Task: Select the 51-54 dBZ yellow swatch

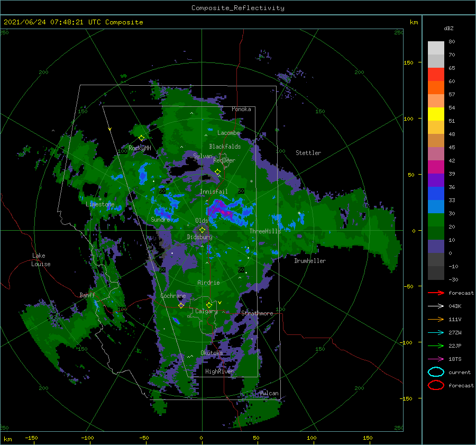Action: pos(436,114)
